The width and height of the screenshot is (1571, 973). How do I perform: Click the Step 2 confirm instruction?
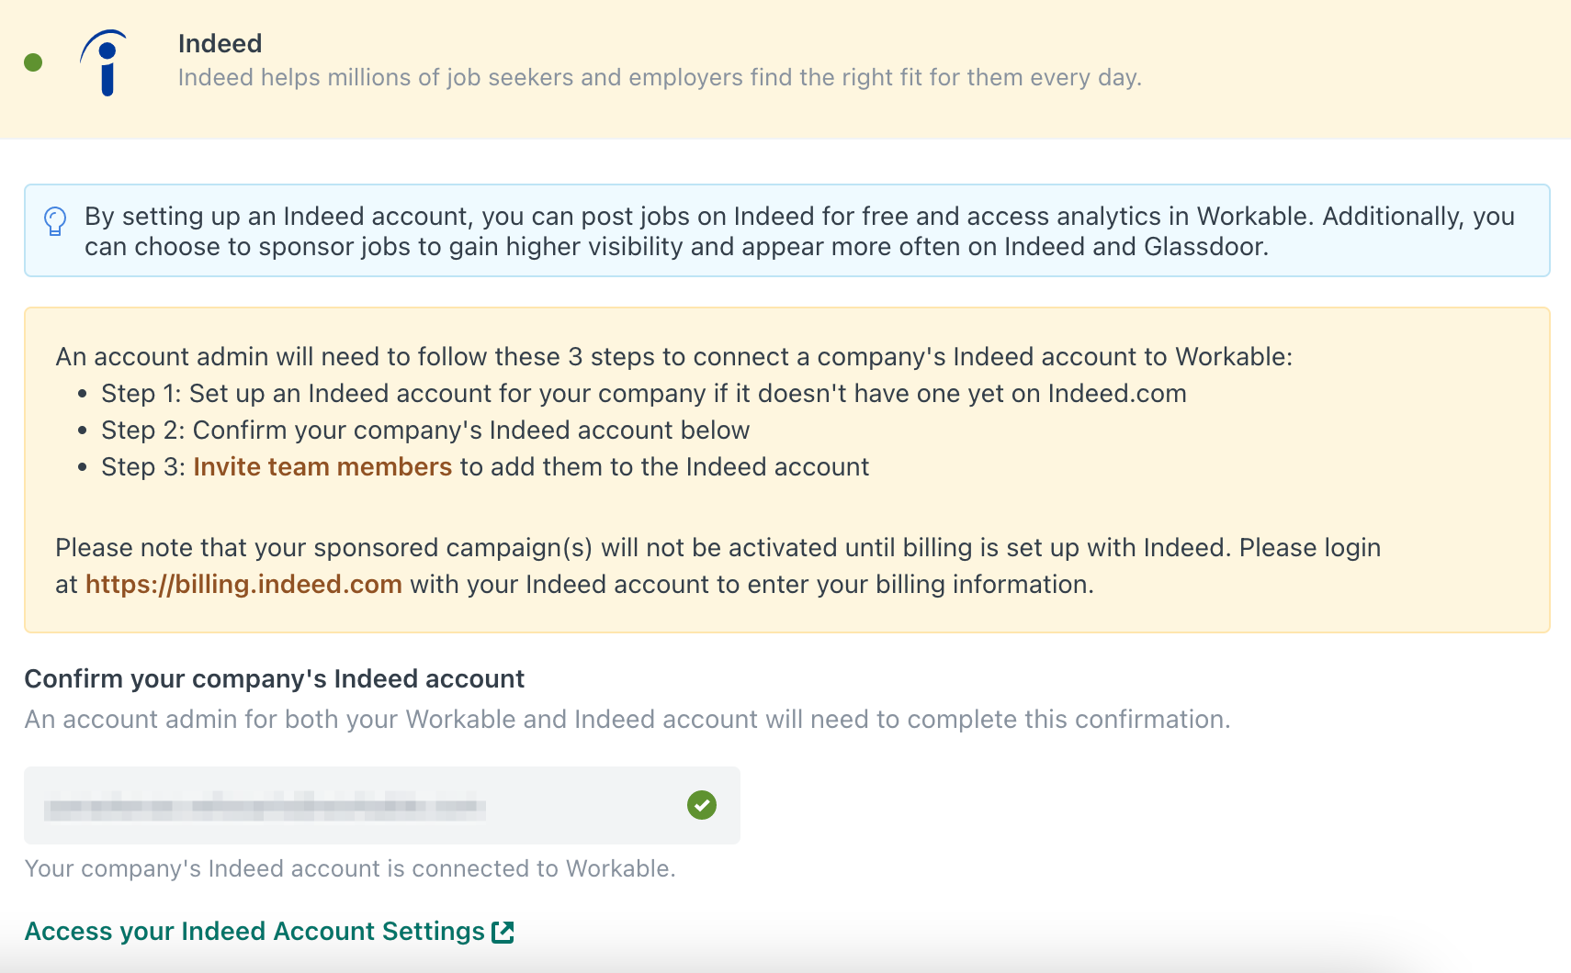(425, 430)
